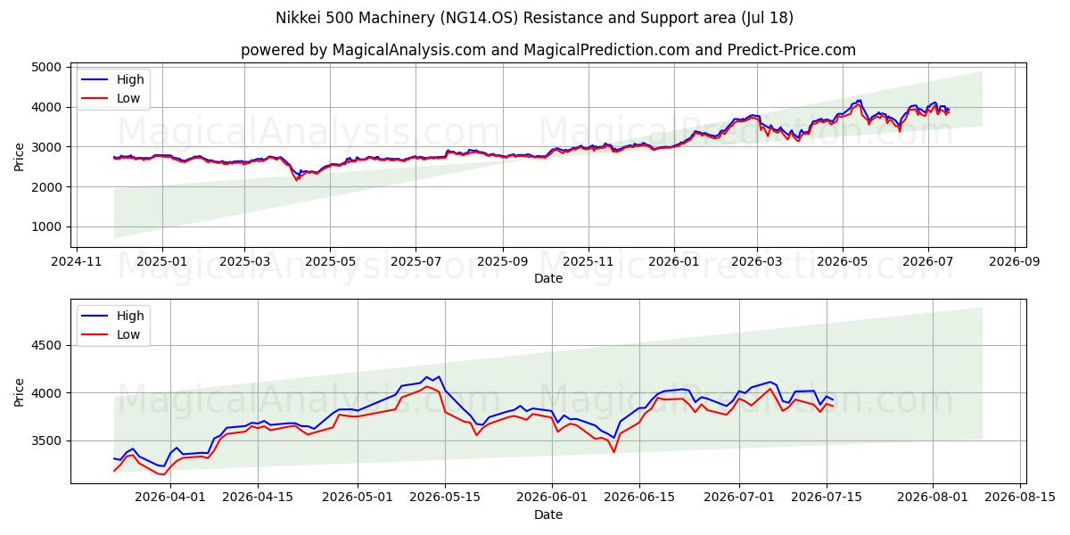
Task: Click the upper chart x-axis label 2025-09
Action: click(502, 261)
